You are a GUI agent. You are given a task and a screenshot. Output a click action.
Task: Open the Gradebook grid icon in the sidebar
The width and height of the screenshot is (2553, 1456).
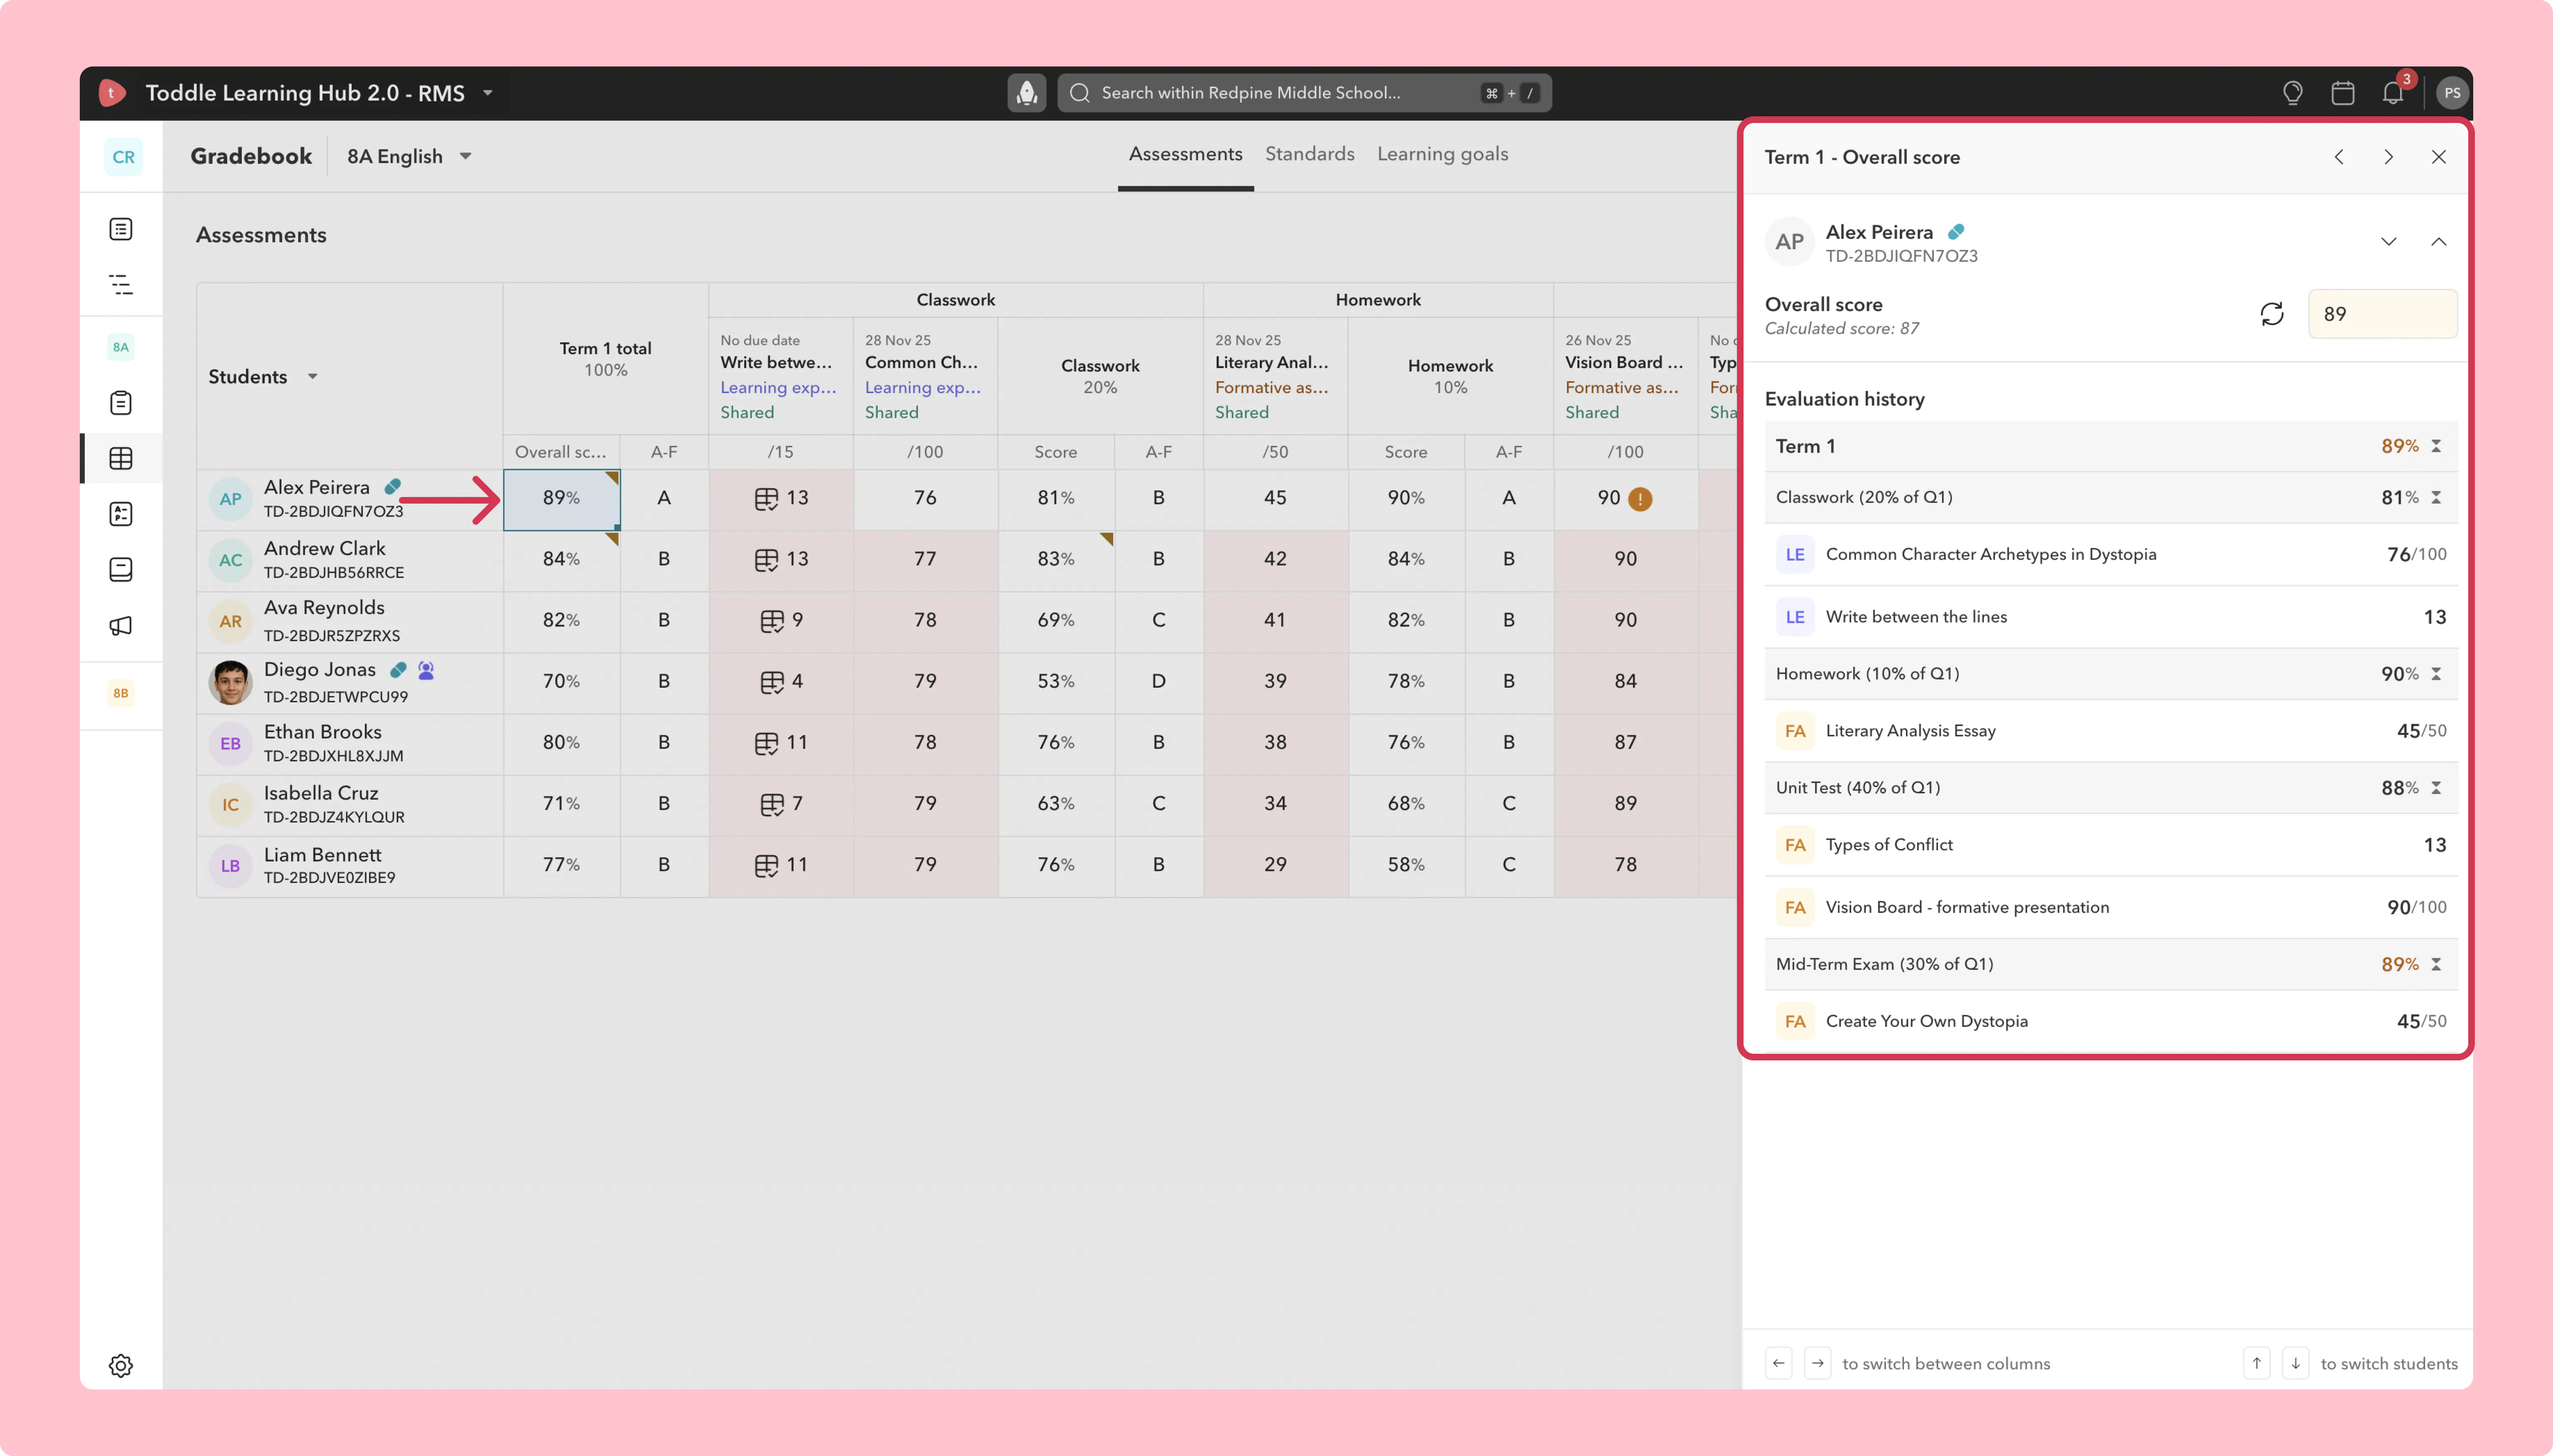121,458
